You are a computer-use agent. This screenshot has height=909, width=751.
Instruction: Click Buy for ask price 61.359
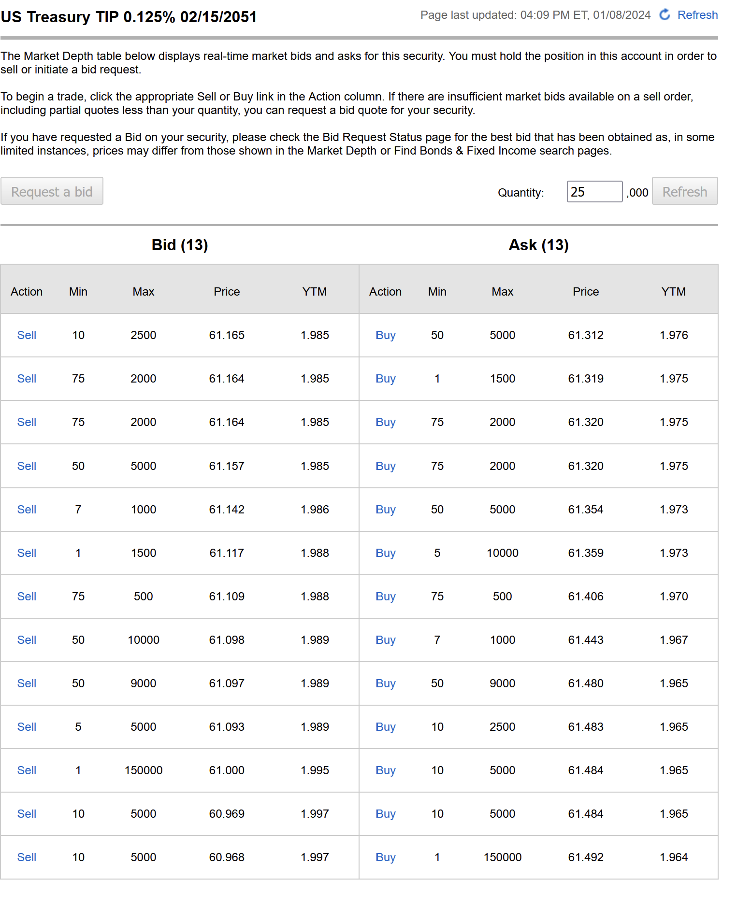point(386,553)
